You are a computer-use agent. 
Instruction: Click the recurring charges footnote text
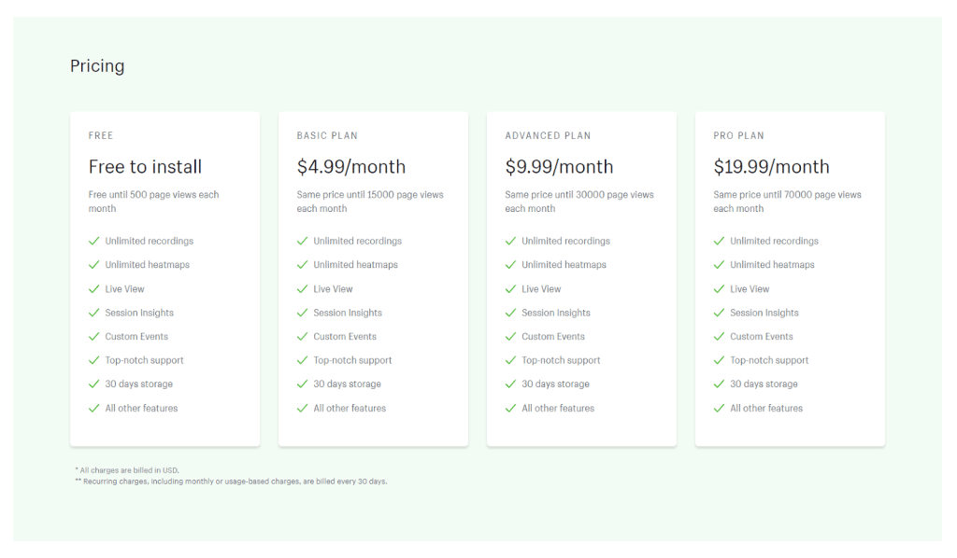[231, 481]
